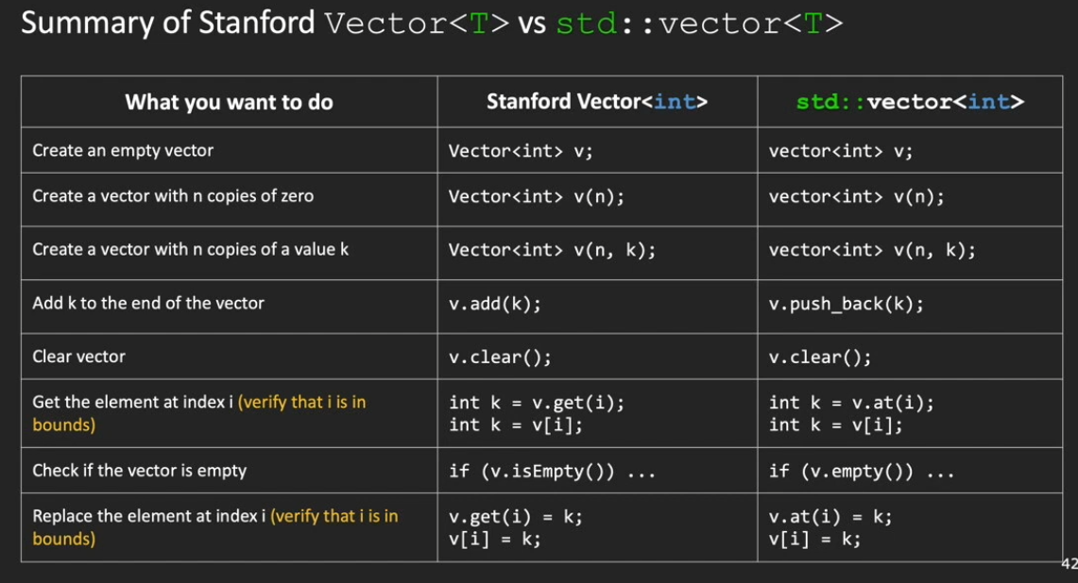Click the "What you want to do" header
1078x583 pixels.
coord(229,102)
